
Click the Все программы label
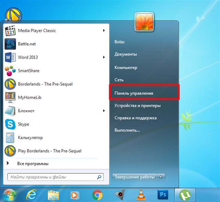tap(33, 163)
